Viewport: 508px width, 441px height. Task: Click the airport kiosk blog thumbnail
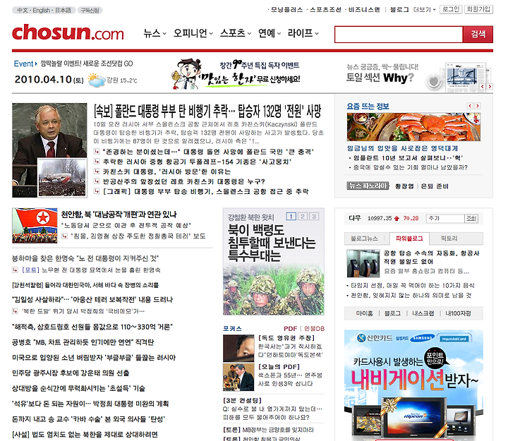tap(363, 263)
